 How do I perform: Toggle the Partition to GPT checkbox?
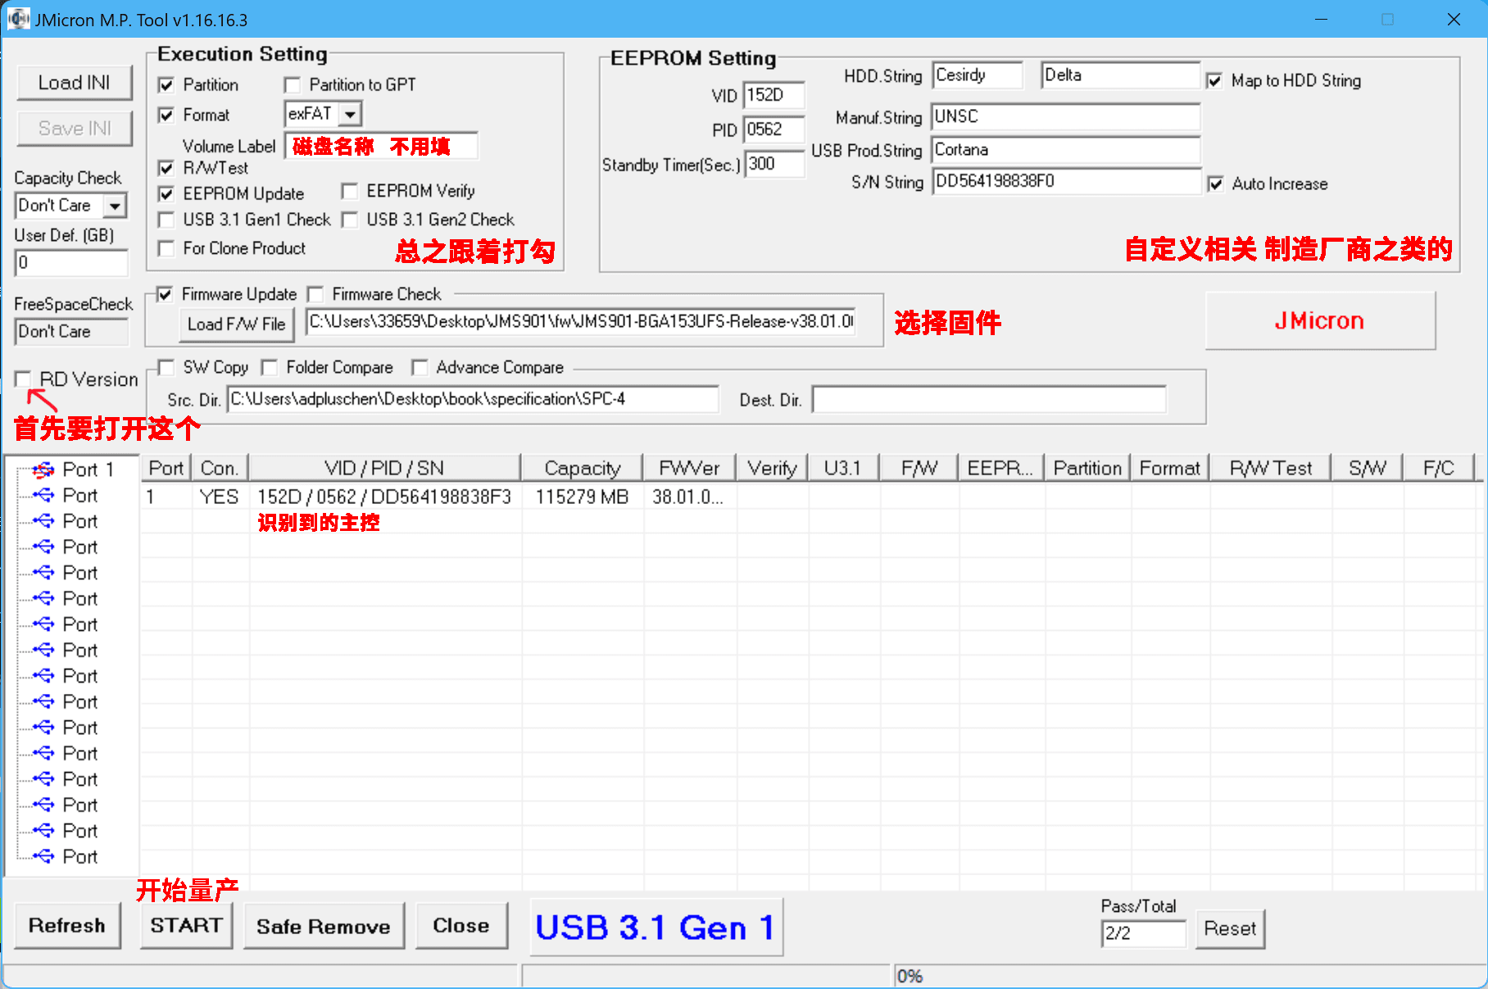(x=293, y=85)
